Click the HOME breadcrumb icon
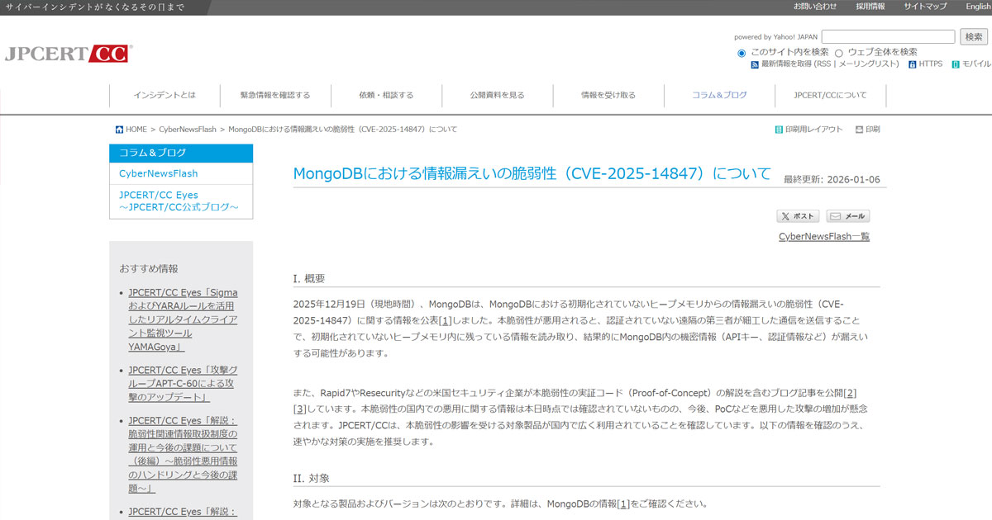 [120, 130]
